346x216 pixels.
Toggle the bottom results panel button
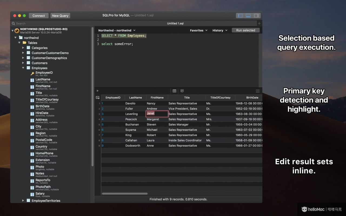pyautogui.click(x=248, y=16)
